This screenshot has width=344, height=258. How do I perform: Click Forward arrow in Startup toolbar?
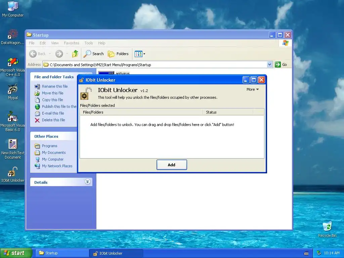coord(59,54)
